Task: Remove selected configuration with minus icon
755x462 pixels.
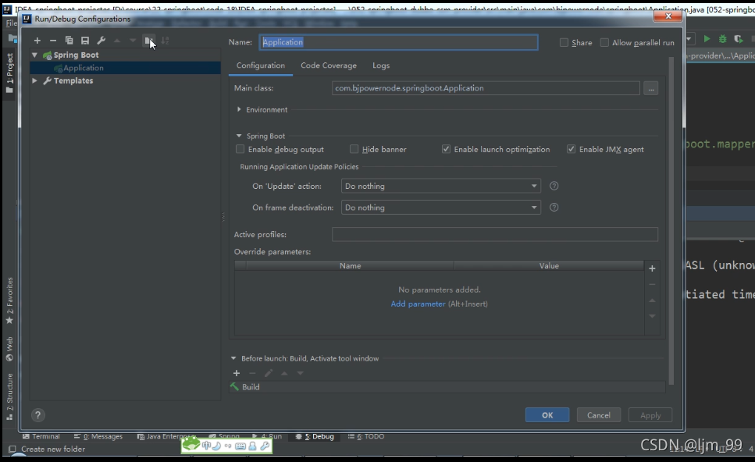Action: pos(53,41)
